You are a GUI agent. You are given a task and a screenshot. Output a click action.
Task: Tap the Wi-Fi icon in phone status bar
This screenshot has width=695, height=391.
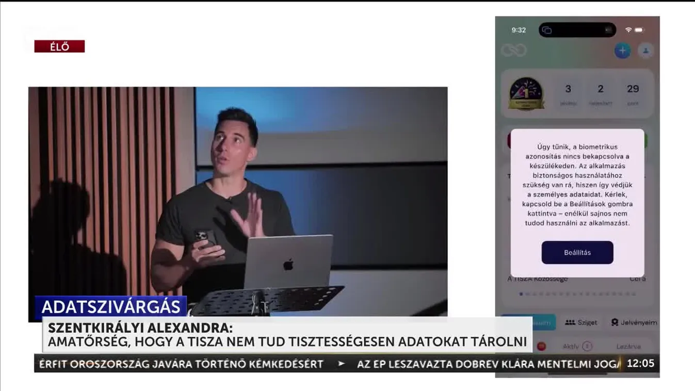(628, 30)
